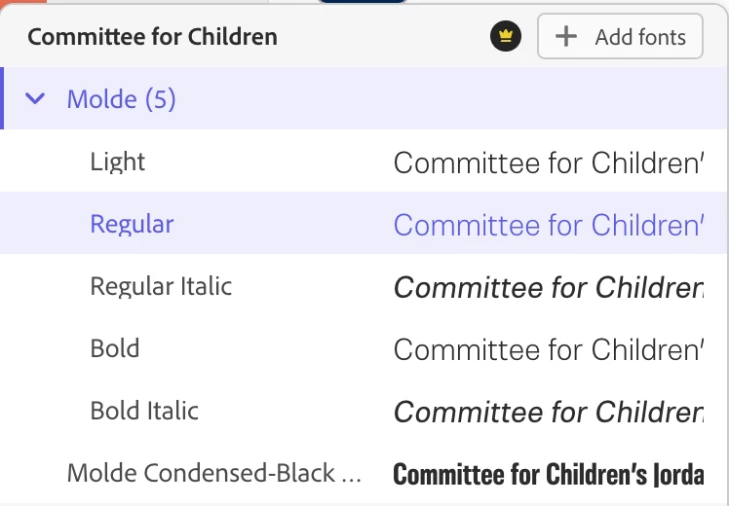The image size is (729, 506).
Task: Click the Bold Italic preview sample
Action: click(548, 412)
